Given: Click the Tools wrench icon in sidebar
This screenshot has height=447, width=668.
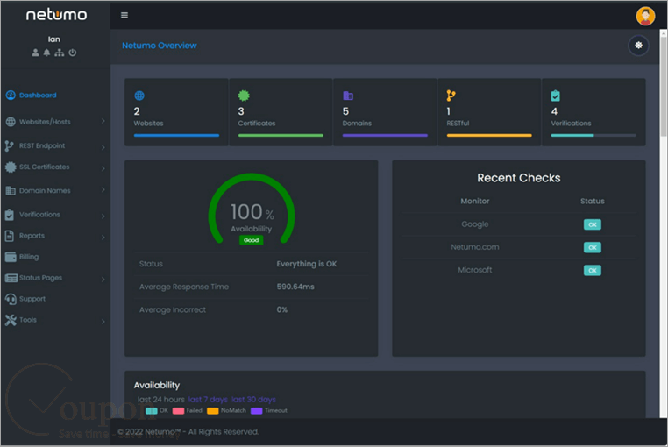Looking at the screenshot, I should [x=11, y=320].
